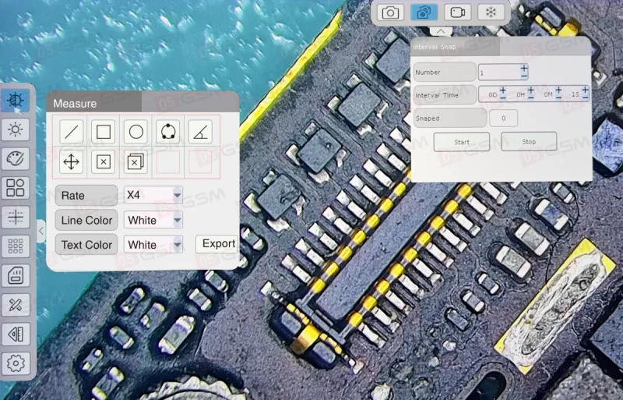Select the line measurement tool
Screen dimensions: 623x400
click(x=71, y=132)
